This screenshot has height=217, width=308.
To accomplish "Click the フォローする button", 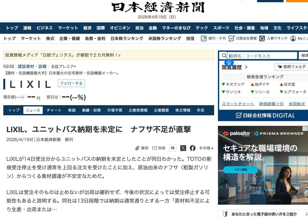I will (x=71, y=83).
